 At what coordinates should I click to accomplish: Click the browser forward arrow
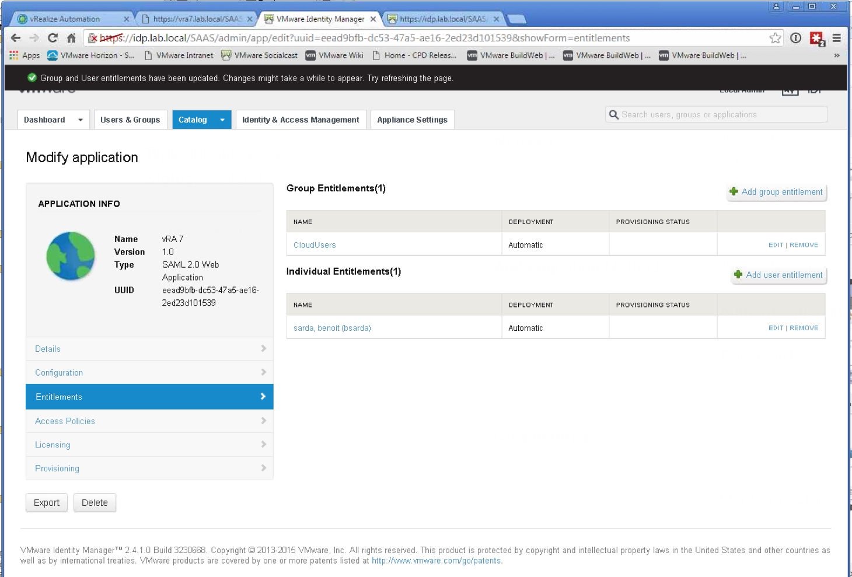(34, 38)
